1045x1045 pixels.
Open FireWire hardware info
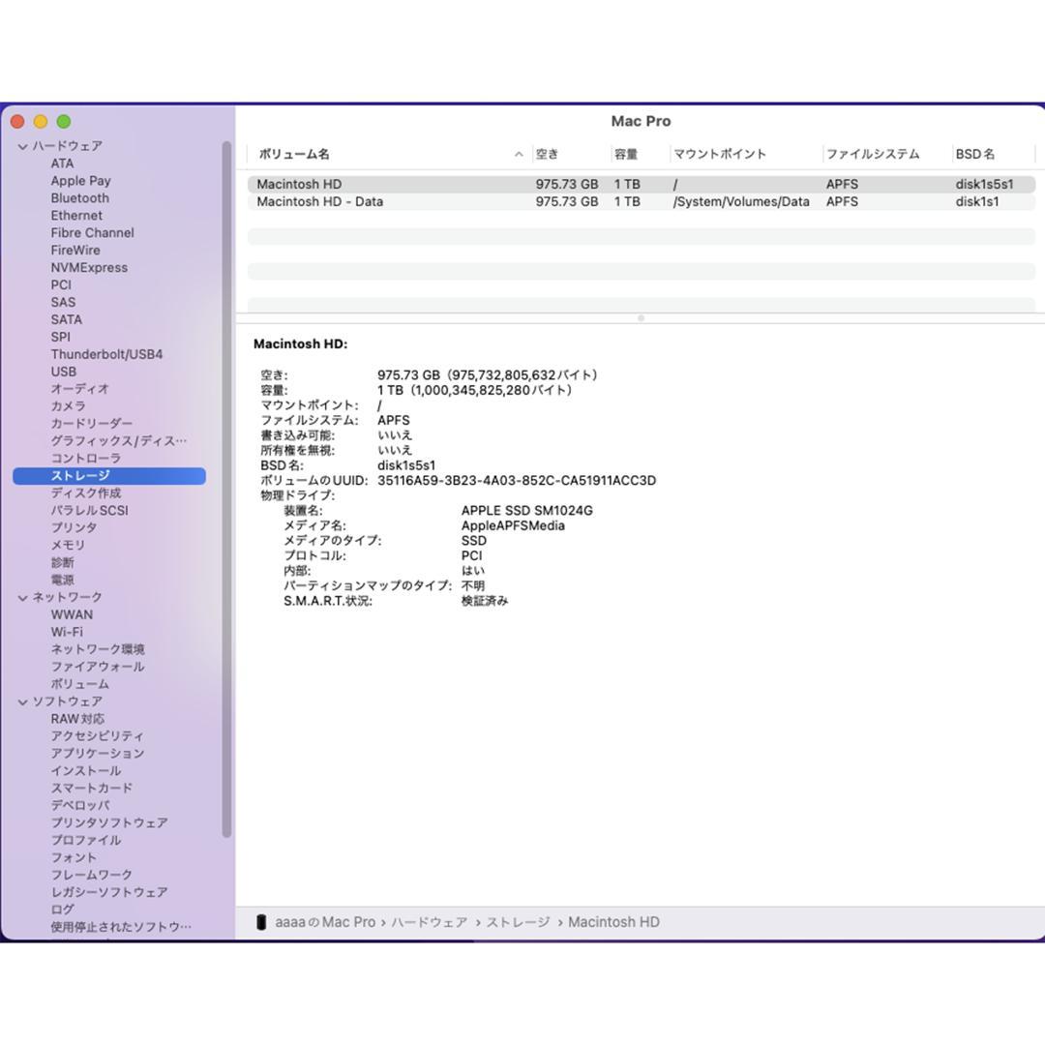tap(75, 250)
